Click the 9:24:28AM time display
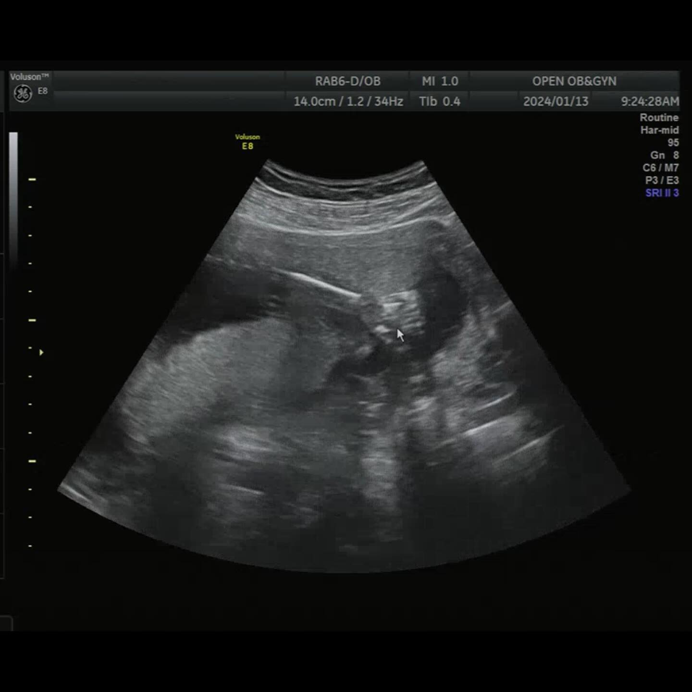 pyautogui.click(x=650, y=101)
